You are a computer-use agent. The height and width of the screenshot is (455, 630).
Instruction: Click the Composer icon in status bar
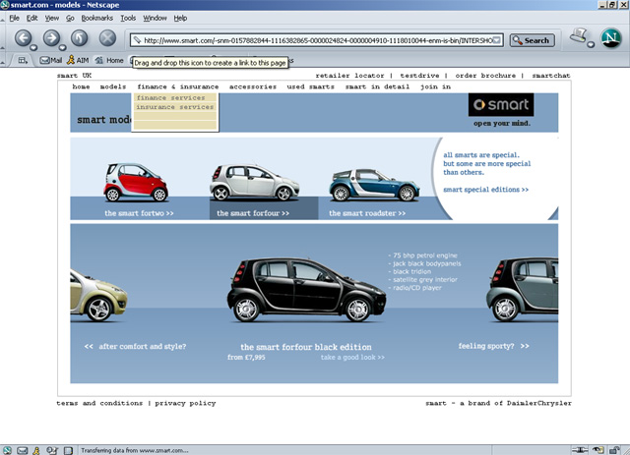(52, 451)
